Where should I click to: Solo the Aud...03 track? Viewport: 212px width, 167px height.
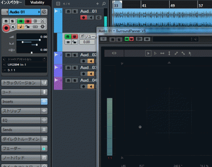coord(75,68)
